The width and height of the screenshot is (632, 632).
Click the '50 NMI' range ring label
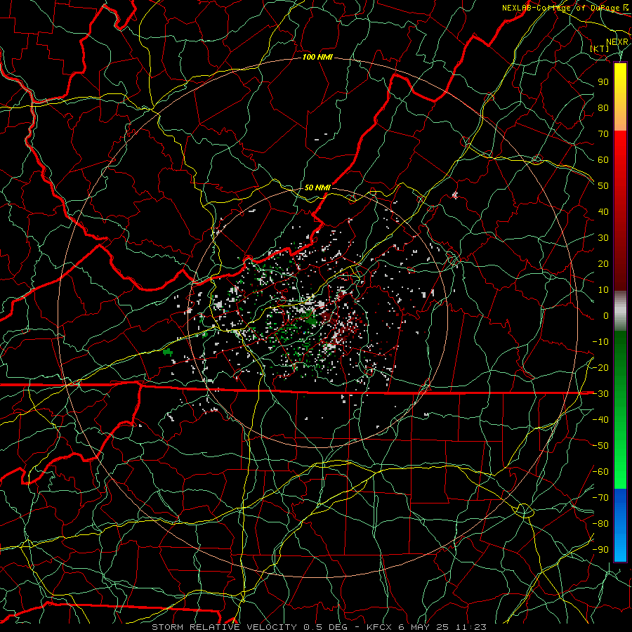tap(317, 187)
